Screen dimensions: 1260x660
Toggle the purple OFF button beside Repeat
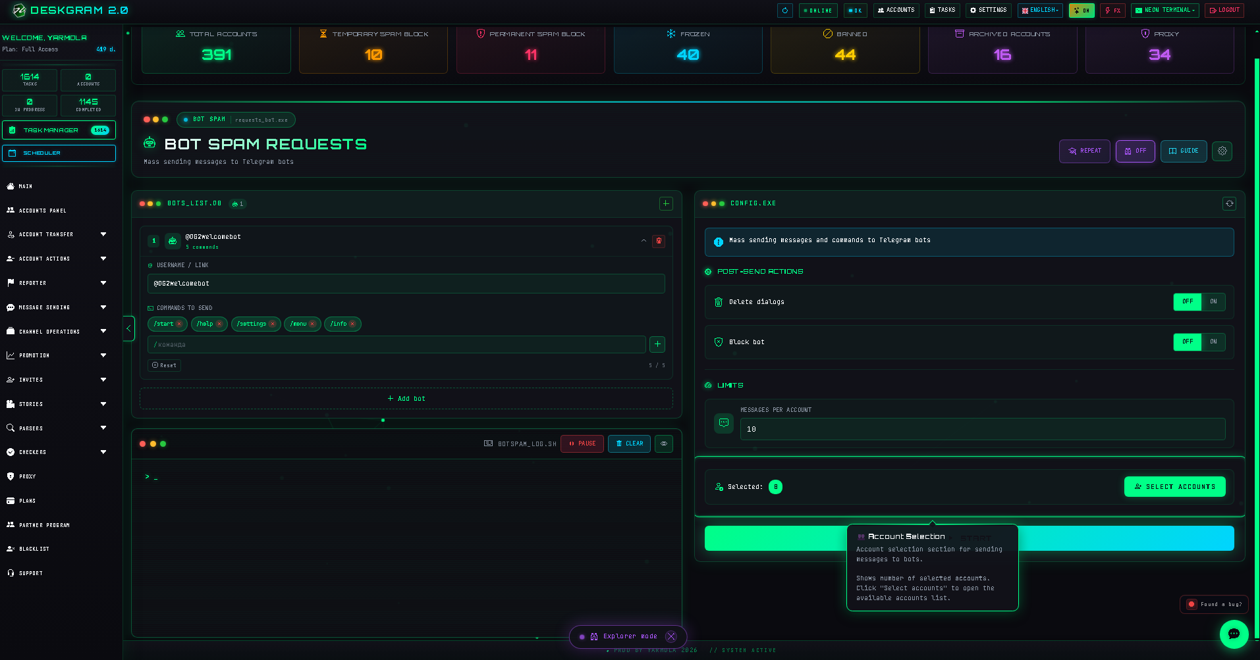click(x=1135, y=151)
